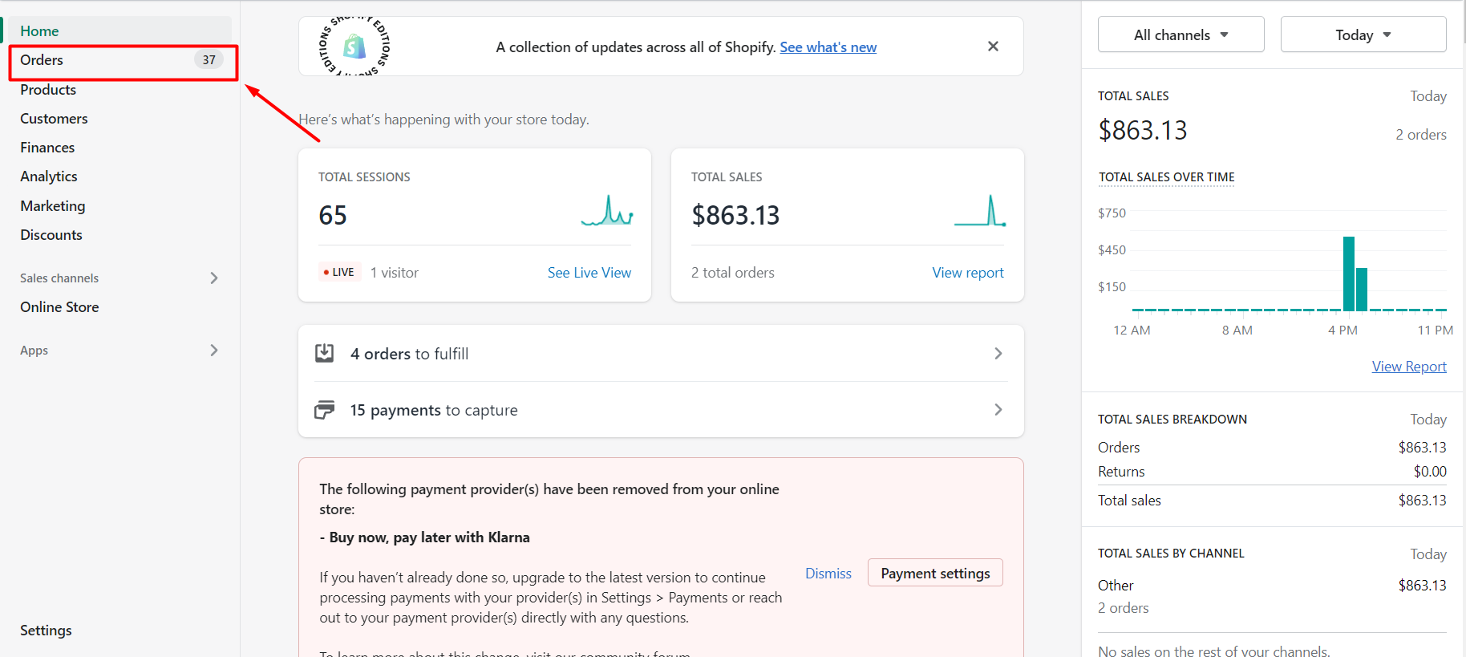Expand the Sales channels section
This screenshot has height=657, width=1466.
coord(213,278)
